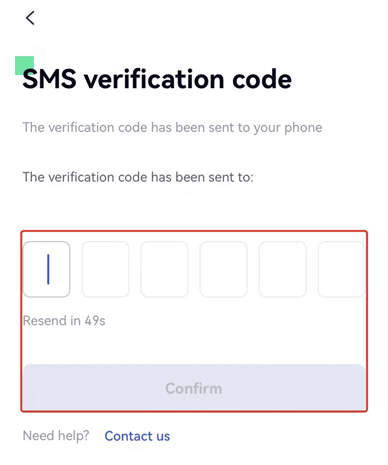The image size is (388, 465).
Task: Click the SMS verification code heading
Action: tap(157, 79)
